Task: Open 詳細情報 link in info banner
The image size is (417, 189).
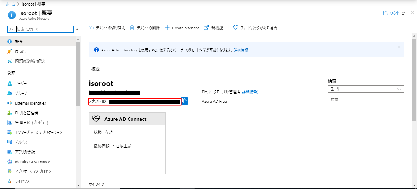Action: point(241,50)
